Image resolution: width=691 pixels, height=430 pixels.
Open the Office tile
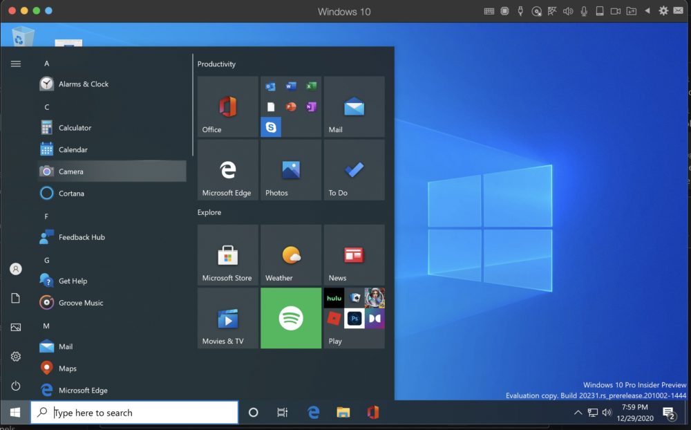[227, 106]
